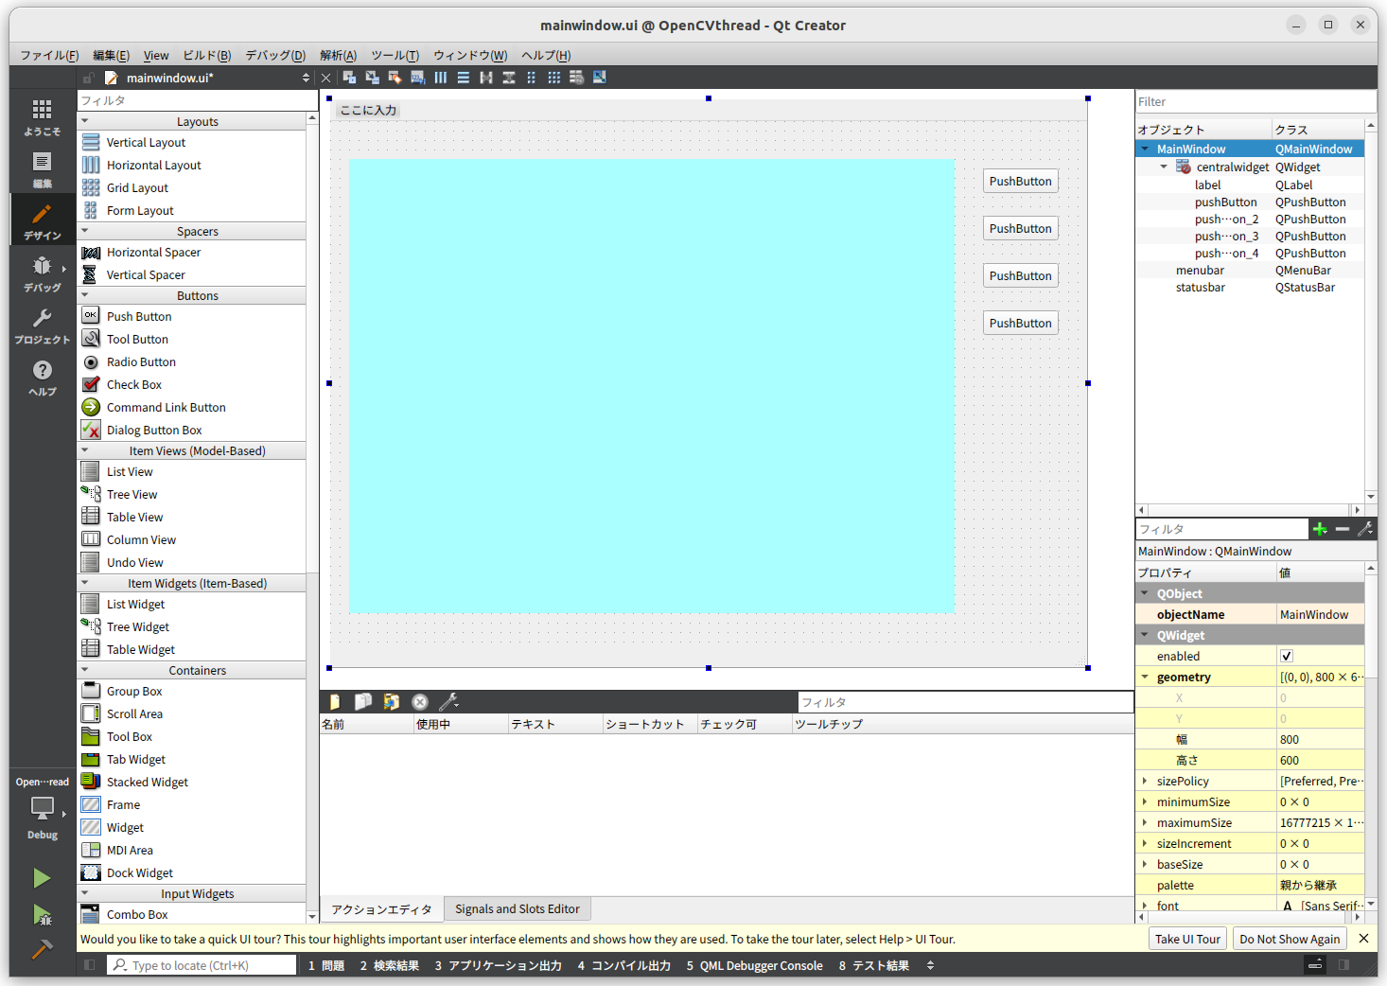Select the Check Box widget in palette
This screenshot has width=1387, height=986.
click(x=134, y=384)
